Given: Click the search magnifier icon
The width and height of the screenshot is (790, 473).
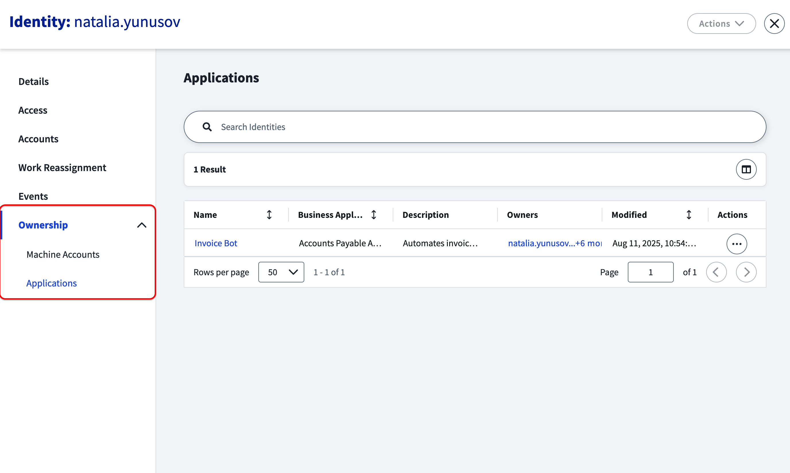Looking at the screenshot, I should point(207,127).
